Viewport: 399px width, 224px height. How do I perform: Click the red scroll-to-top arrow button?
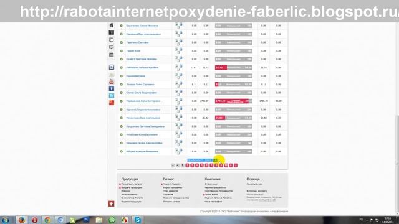pos(111,203)
